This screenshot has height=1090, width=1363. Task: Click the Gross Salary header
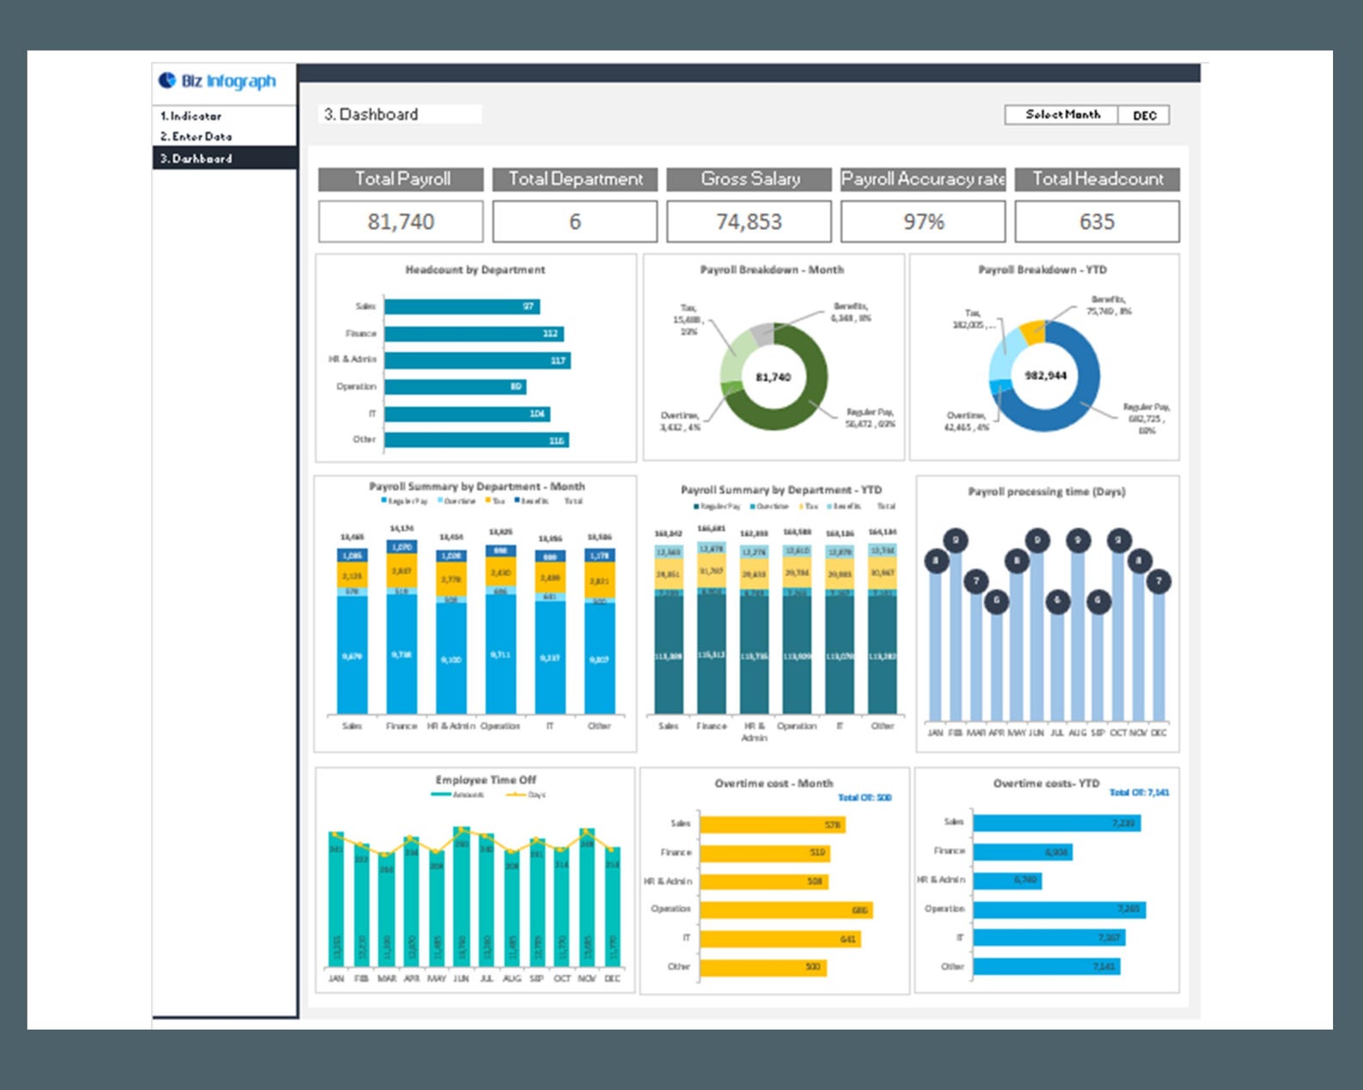click(749, 179)
